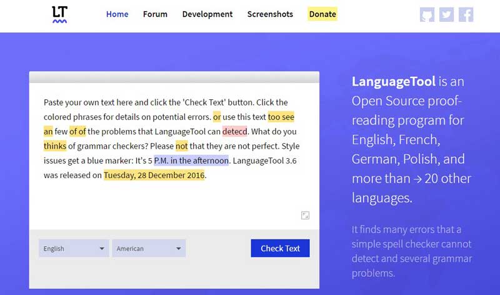Image resolution: width=500 pixels, height=295 pixels.
Task: Open the Twitter icon link
Action: click(446, 14)
